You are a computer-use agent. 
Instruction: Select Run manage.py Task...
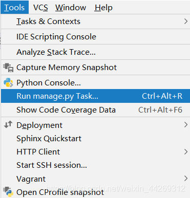(x=95, y=96)
